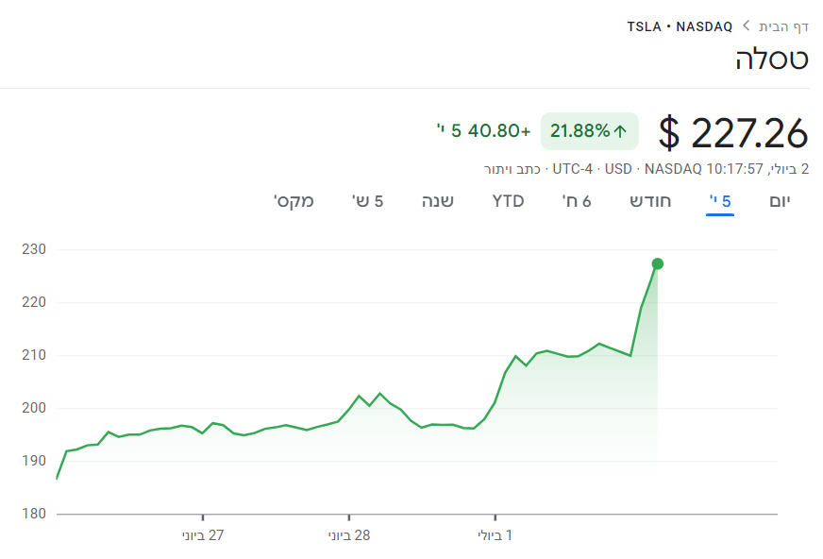Select the "יום" one-day range tab
The height and width of the screenshot is (559, 823).
click(780, 200)
